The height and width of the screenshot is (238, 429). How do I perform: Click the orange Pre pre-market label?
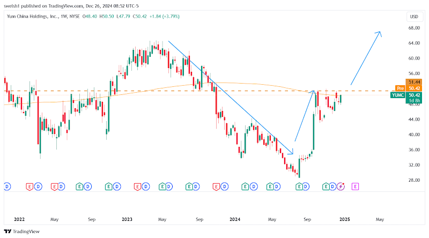click(400, 88)
